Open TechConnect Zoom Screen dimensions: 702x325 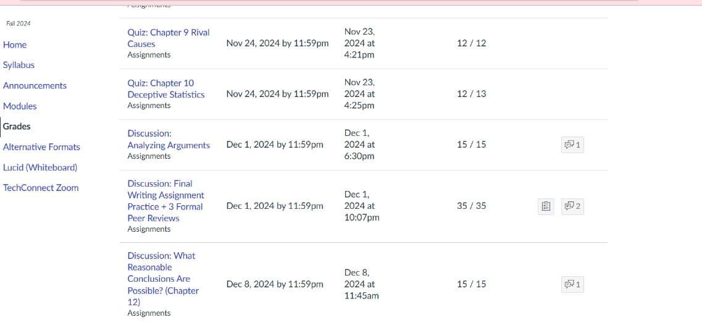[41, 188]
